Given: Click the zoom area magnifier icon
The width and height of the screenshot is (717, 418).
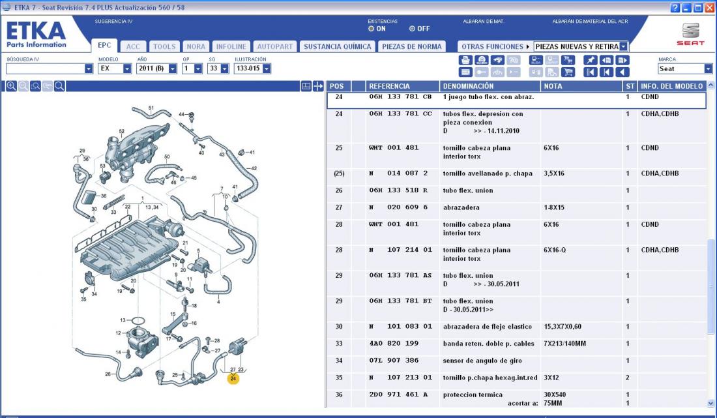Looking at the screenshot, I should [35, 86].
